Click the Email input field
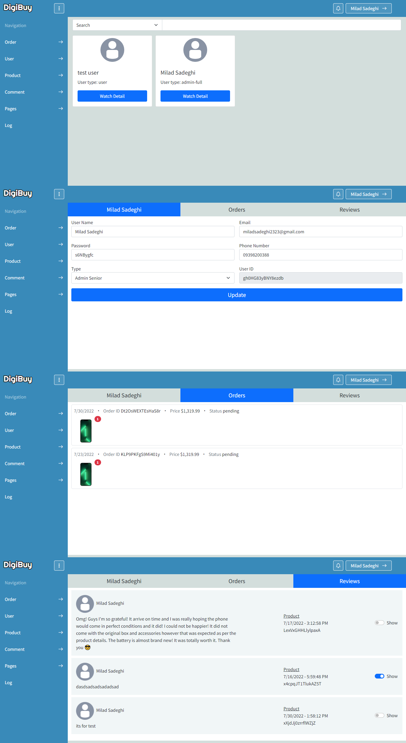Image resolution: width=406 pixels, height=743 pixels. [321, 232]
